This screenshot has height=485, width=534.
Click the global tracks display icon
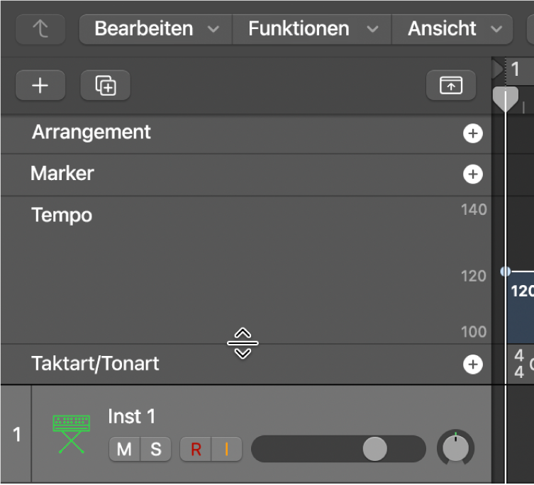(x=450, y=86)
